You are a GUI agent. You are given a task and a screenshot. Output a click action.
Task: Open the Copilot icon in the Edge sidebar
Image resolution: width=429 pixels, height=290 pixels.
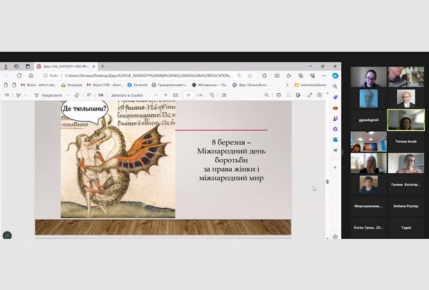(336, 75)
